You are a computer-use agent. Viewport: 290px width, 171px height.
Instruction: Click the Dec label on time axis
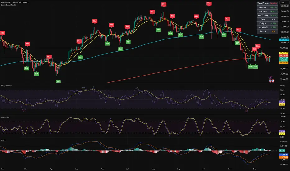[255, 169]
